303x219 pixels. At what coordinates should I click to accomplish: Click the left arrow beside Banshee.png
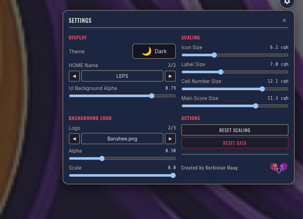[x=74, y=138]
